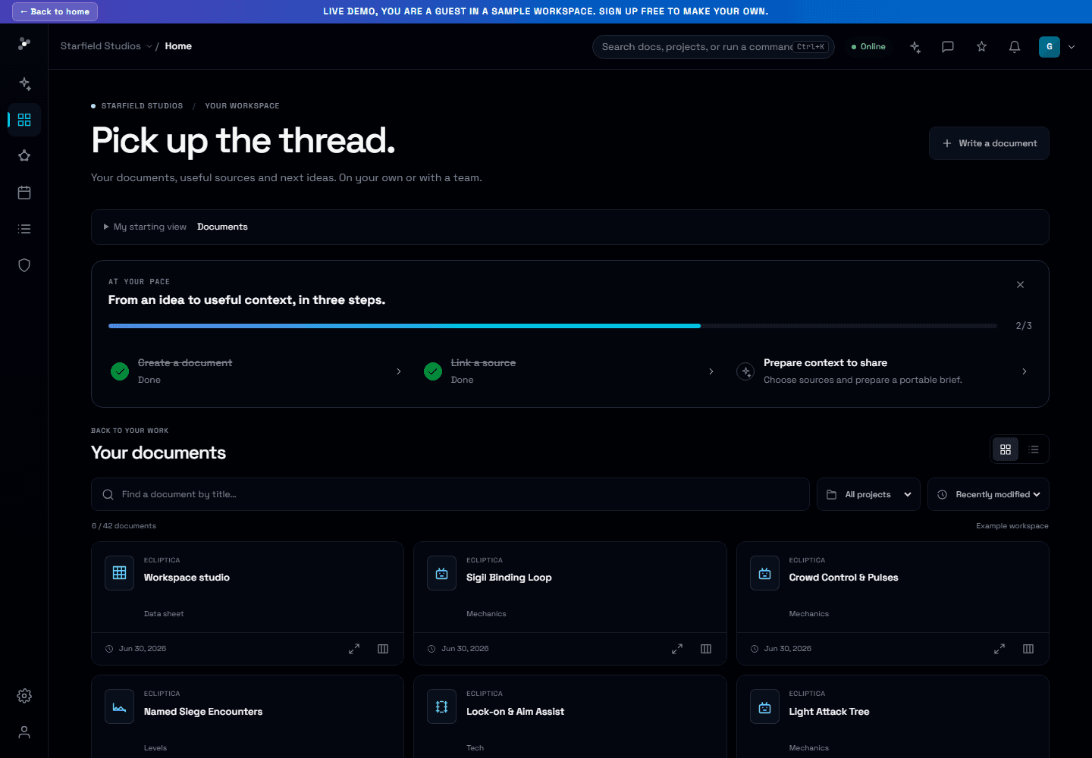Viewport: 1092px width, 758px height.
Task: Open the shield icon in left sidebar
Action: pos(24,265)
